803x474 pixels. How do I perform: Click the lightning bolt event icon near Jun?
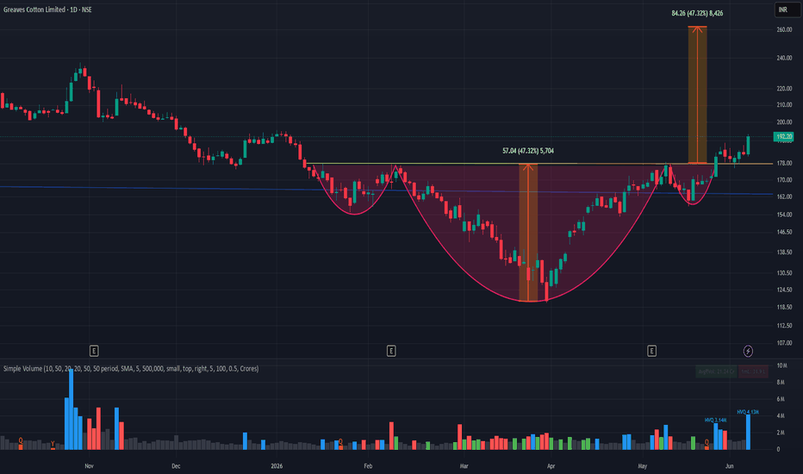pos(748,351)
